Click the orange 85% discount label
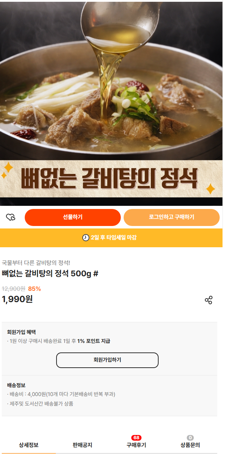225x458 pixels. 35,289
